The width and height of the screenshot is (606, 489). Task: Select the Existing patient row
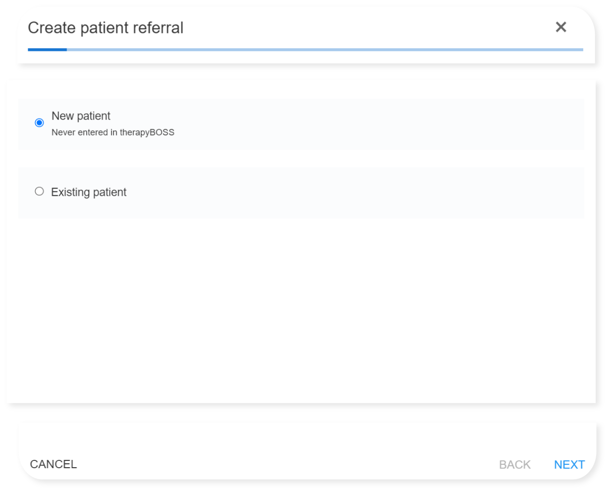point(194,192)
